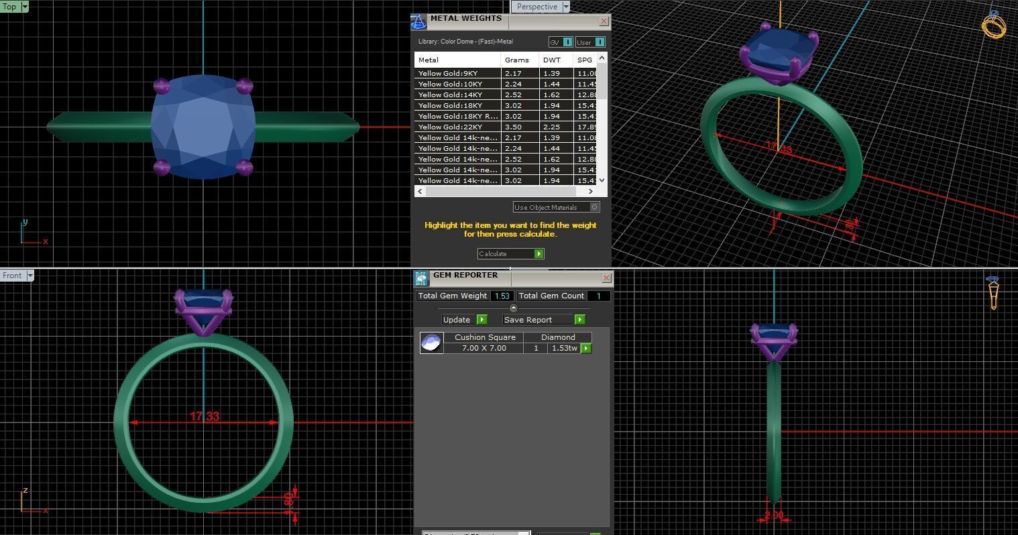Open the Top viewport dropdown arrow
The width and height of the screenshot is (1018, 535).
click(25, 7)
